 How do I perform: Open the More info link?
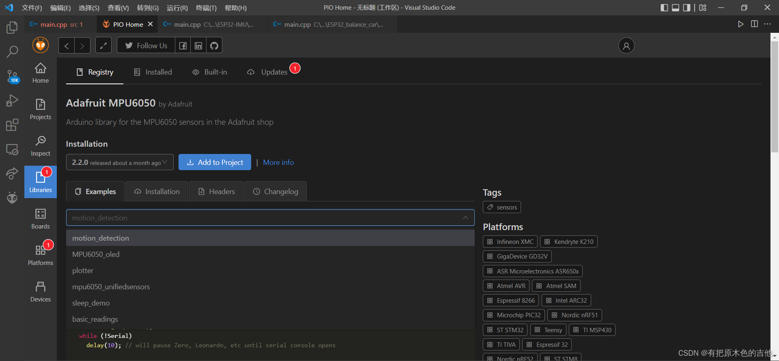pos(278,162)
